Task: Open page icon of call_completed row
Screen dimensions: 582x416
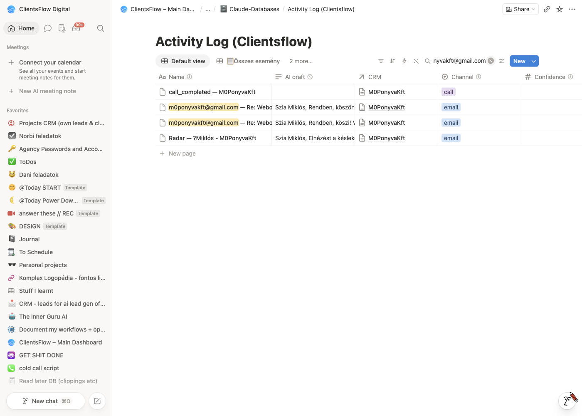Action: coord(163,92)
